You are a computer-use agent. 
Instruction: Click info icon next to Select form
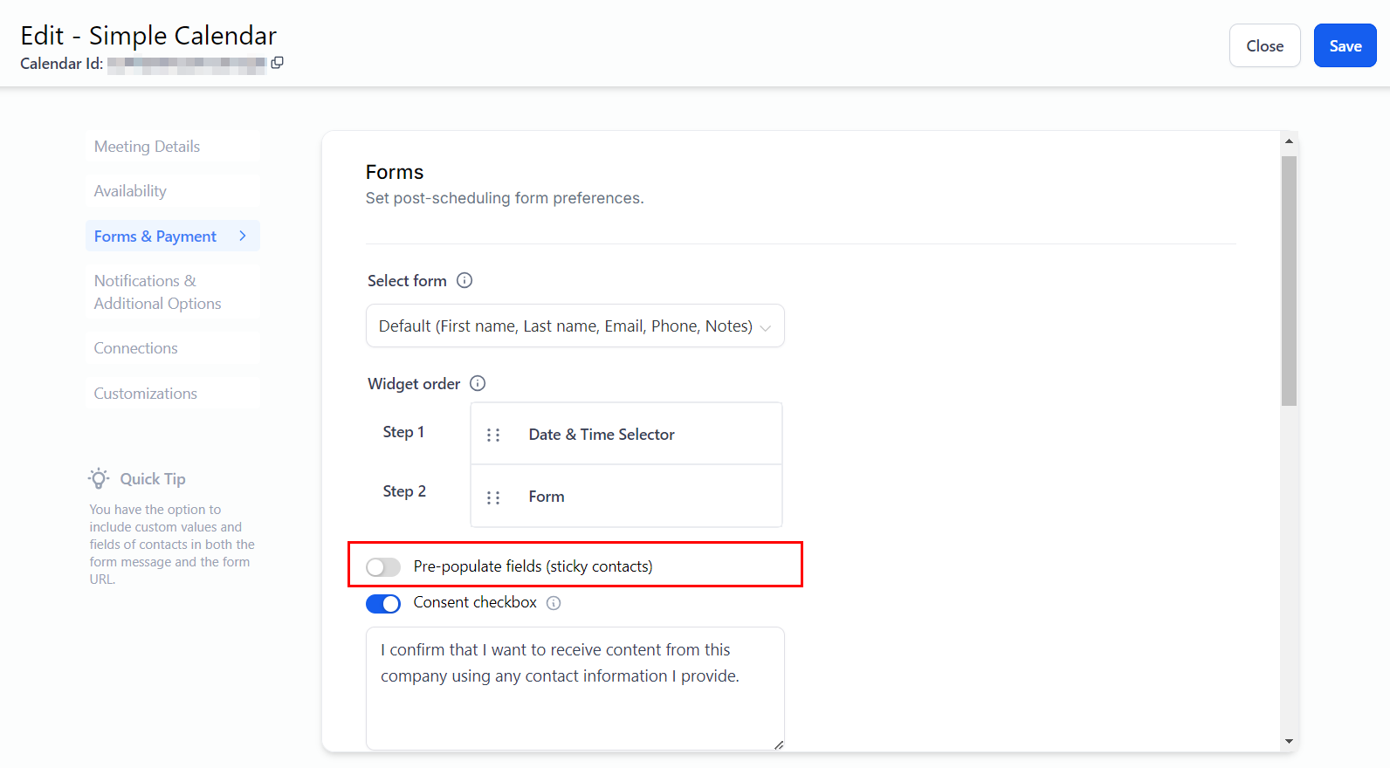point(464,280)
